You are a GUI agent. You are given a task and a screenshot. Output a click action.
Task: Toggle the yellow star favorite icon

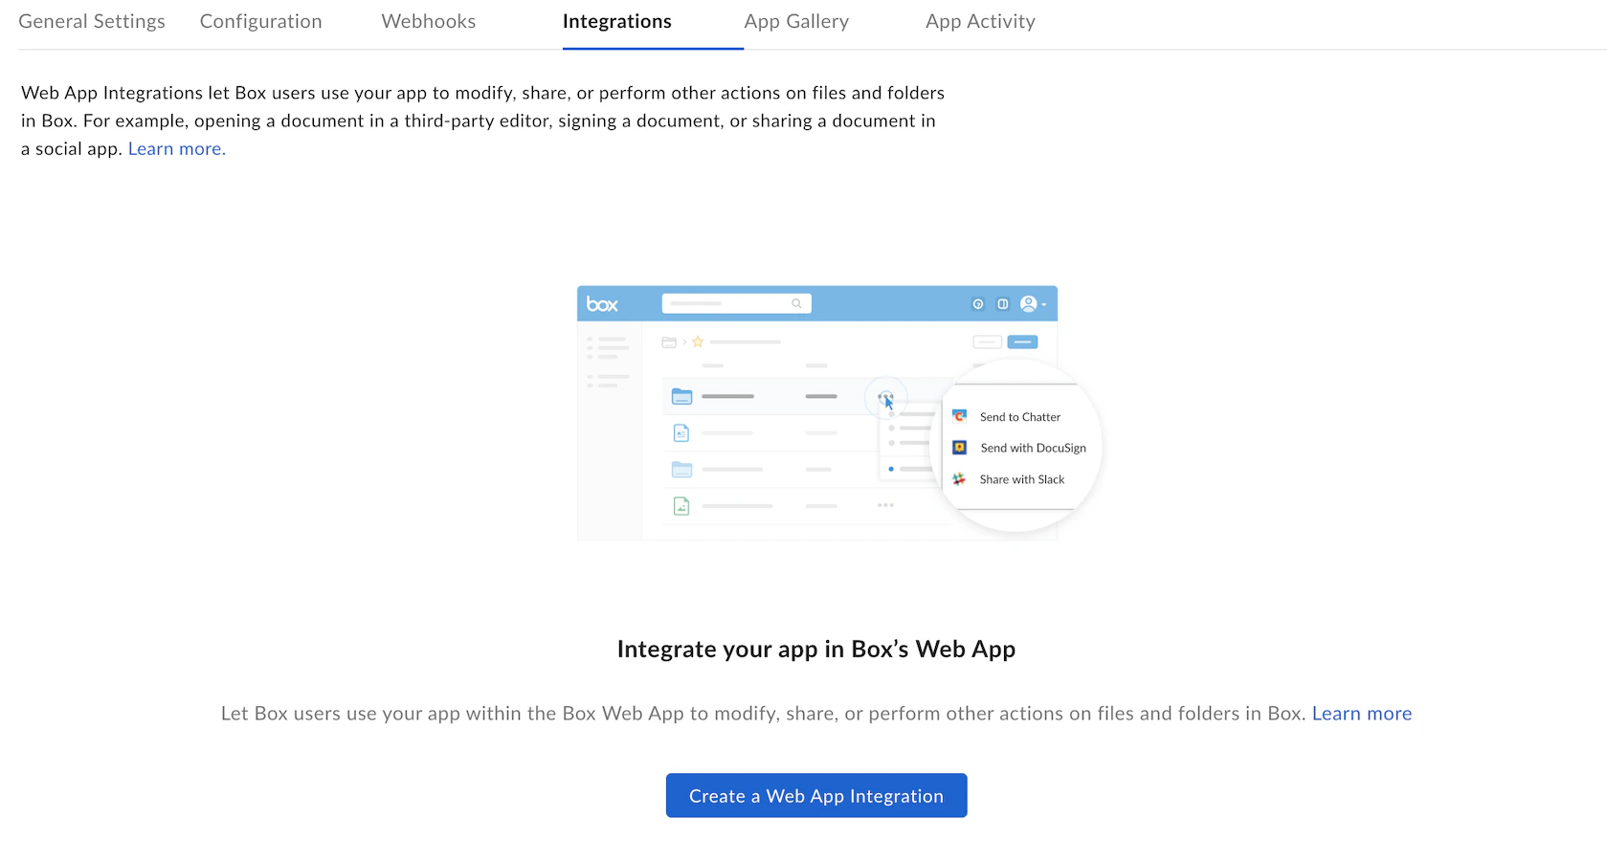698,342
